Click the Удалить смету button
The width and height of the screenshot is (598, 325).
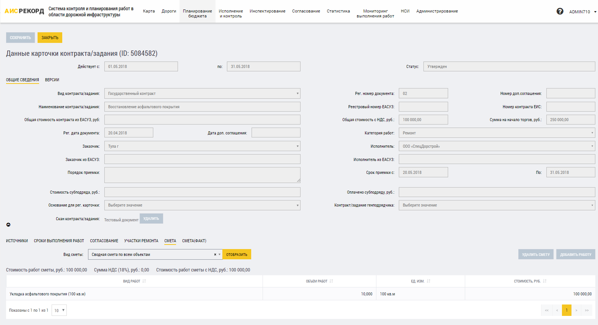tap(536, 254)
